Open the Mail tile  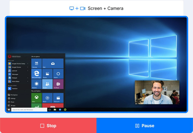click(x=53, y=63)
